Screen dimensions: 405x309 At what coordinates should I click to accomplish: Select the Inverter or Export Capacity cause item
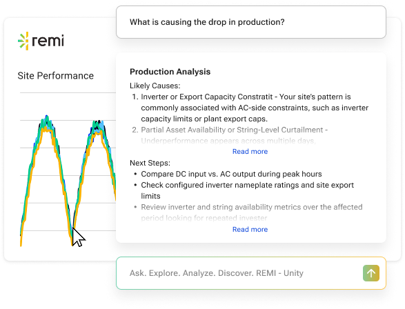click(x=250, y=108)
